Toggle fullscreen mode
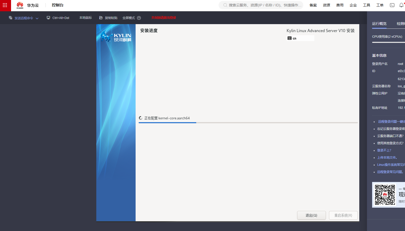 click(128, 18)
